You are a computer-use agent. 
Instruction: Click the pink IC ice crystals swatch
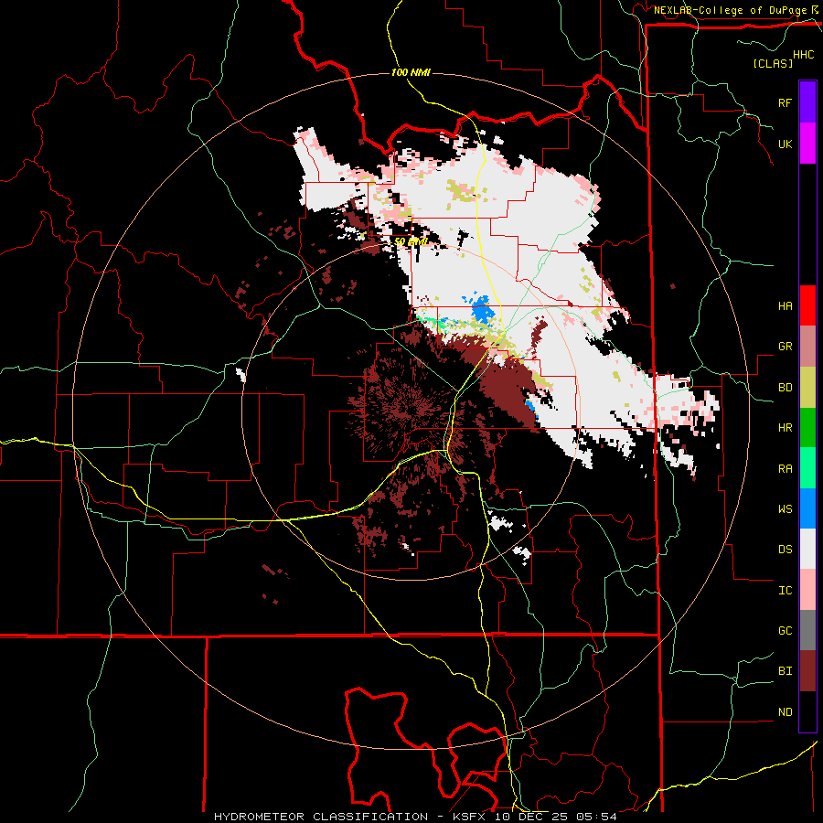[807, 590]
